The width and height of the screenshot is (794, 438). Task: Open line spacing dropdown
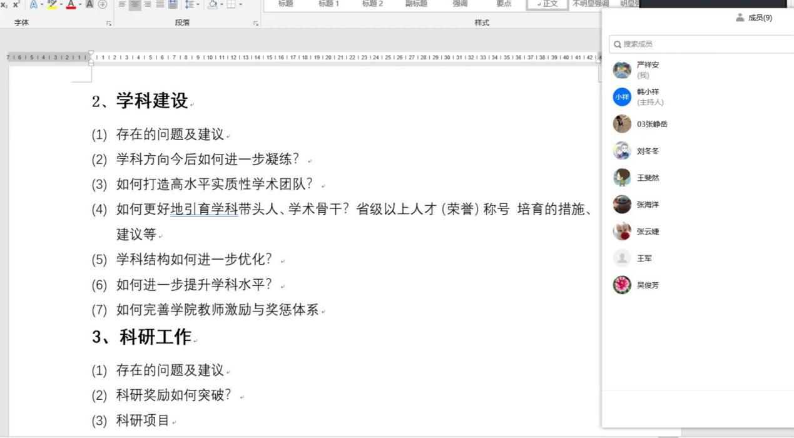pos(191,4)
